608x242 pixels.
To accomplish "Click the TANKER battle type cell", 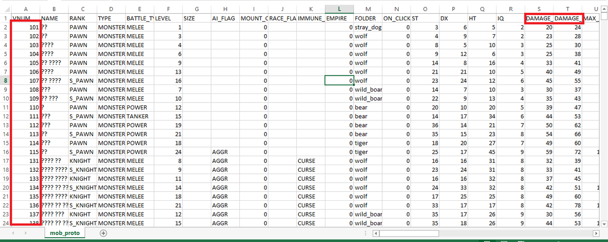I will (140, 116).
